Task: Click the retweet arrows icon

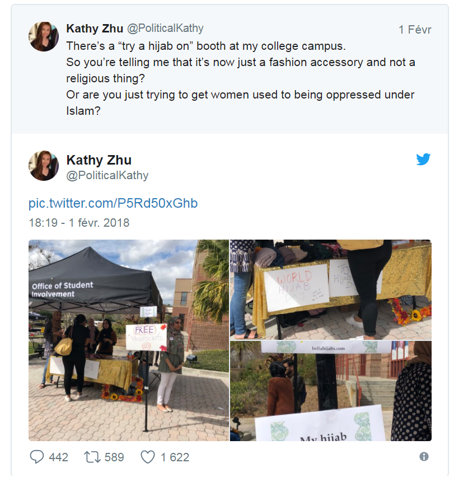Action: pyautogui.click(x=91, y=457)
